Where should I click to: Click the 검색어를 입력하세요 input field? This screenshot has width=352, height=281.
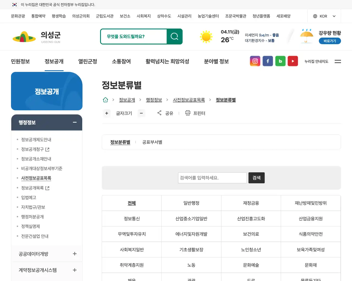[x=212, y=178]
